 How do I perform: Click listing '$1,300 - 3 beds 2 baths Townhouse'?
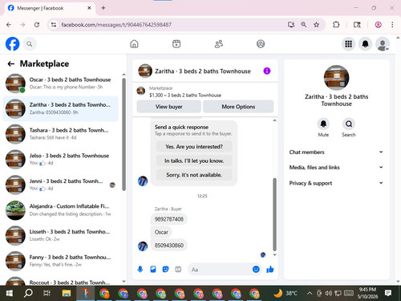click(185, 96)
